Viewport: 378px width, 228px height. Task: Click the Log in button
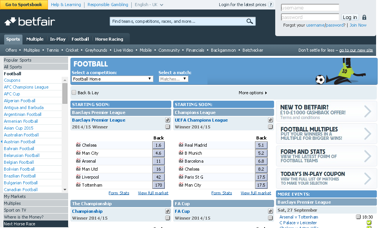click(350, 17)
